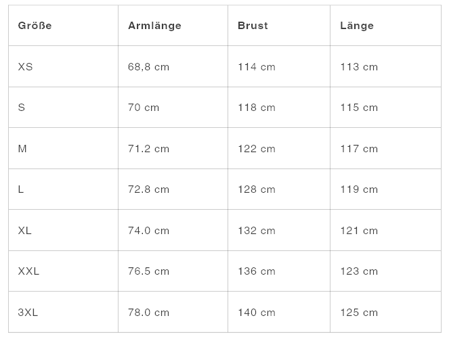Viewport: 449px width, 339px height.
Task: Click the 125 cm length cell
Action: tap(359, 313)
